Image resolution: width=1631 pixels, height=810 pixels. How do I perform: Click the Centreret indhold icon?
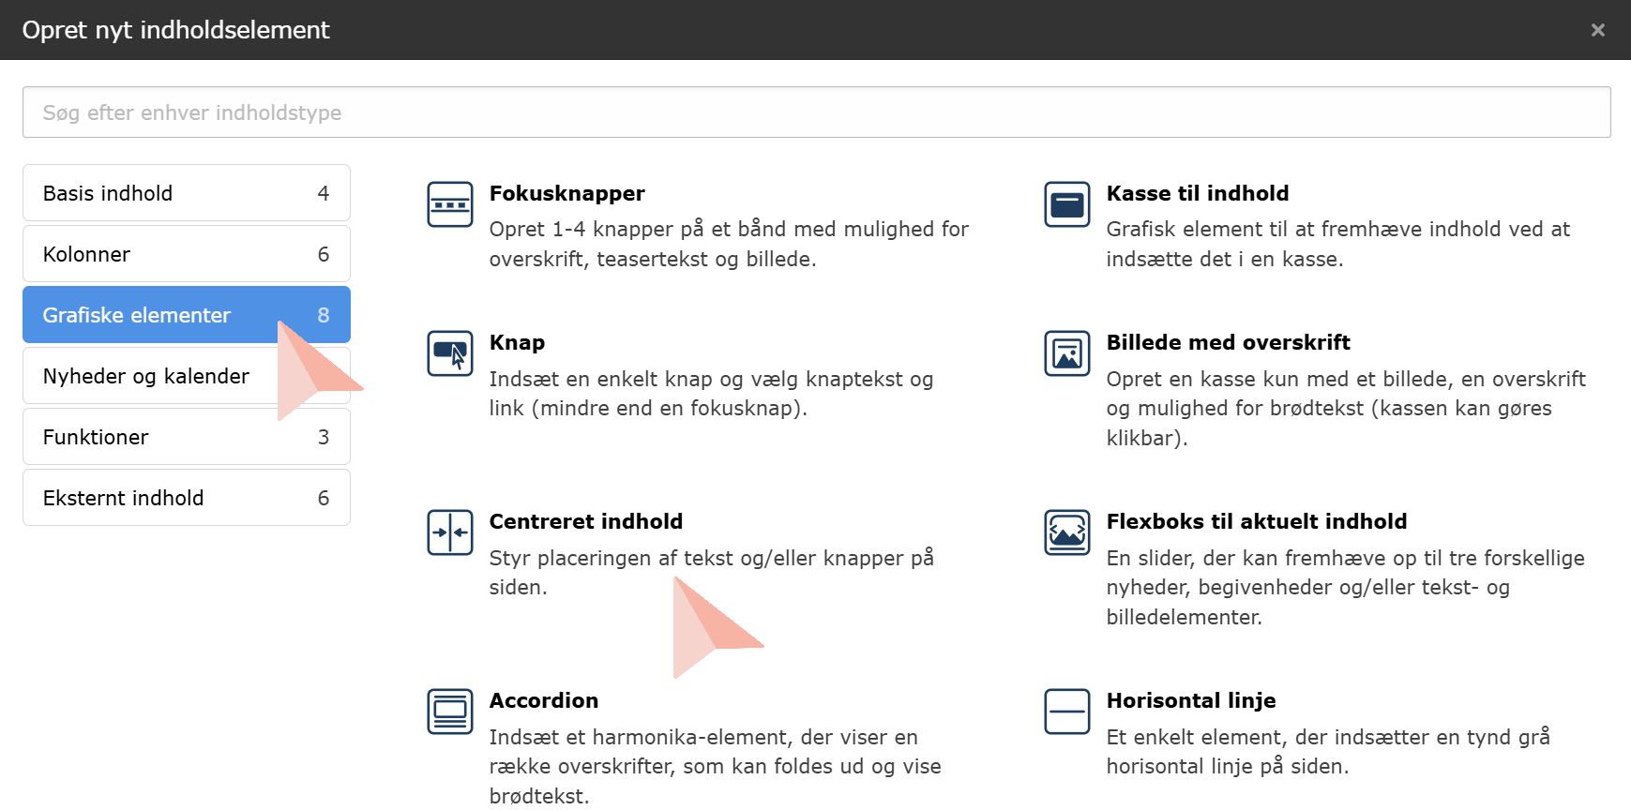pos(450,532)
